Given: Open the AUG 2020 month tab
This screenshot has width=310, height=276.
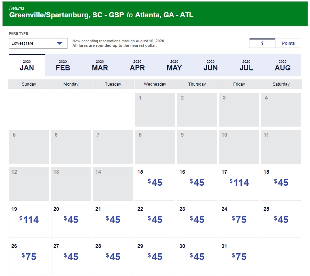Looking at the screenshot, I should [283, 65].
